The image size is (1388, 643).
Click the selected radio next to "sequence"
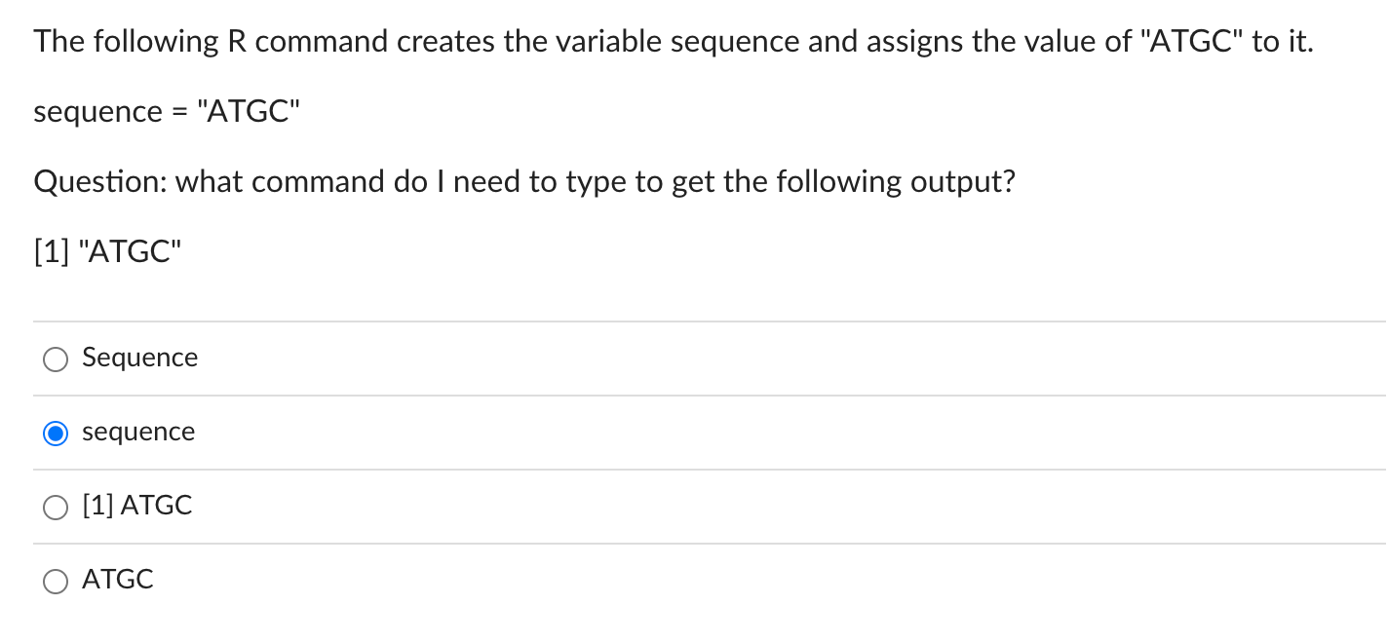tap(56, 433)
